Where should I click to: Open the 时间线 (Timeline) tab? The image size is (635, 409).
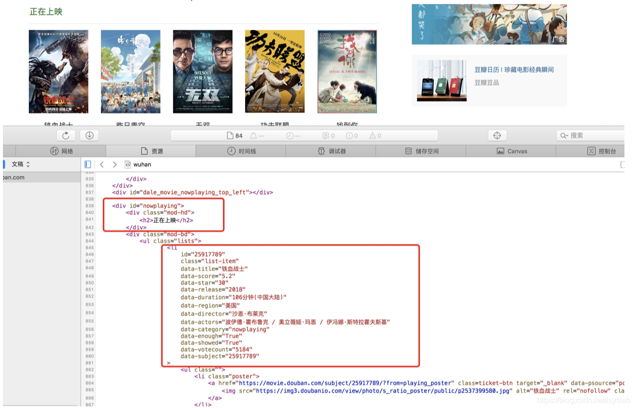[x=241, y=151]
